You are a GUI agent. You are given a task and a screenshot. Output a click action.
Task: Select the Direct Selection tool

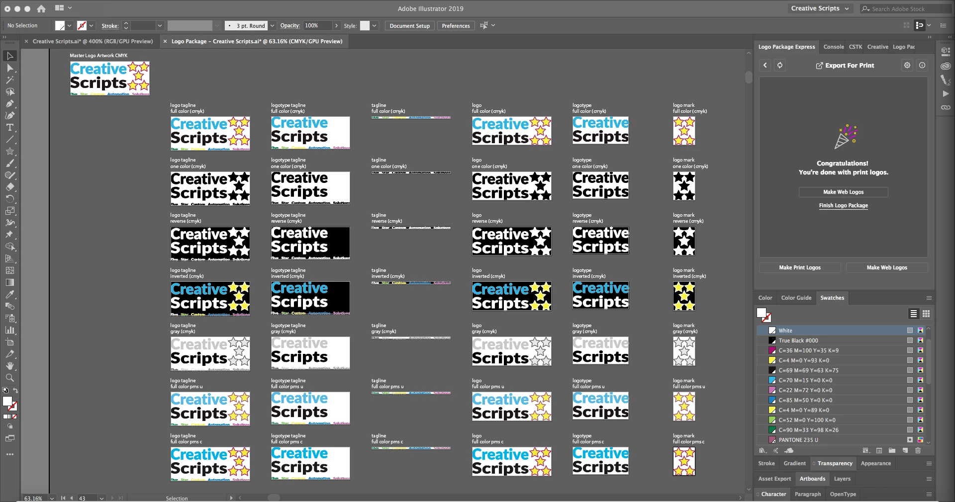click(x=10, y=68)
